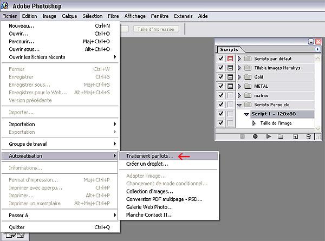This screenshot has height=241, width=325.
Task: Click the Adobe Photoshop title bar icon
Action: [x=4, y=5]
